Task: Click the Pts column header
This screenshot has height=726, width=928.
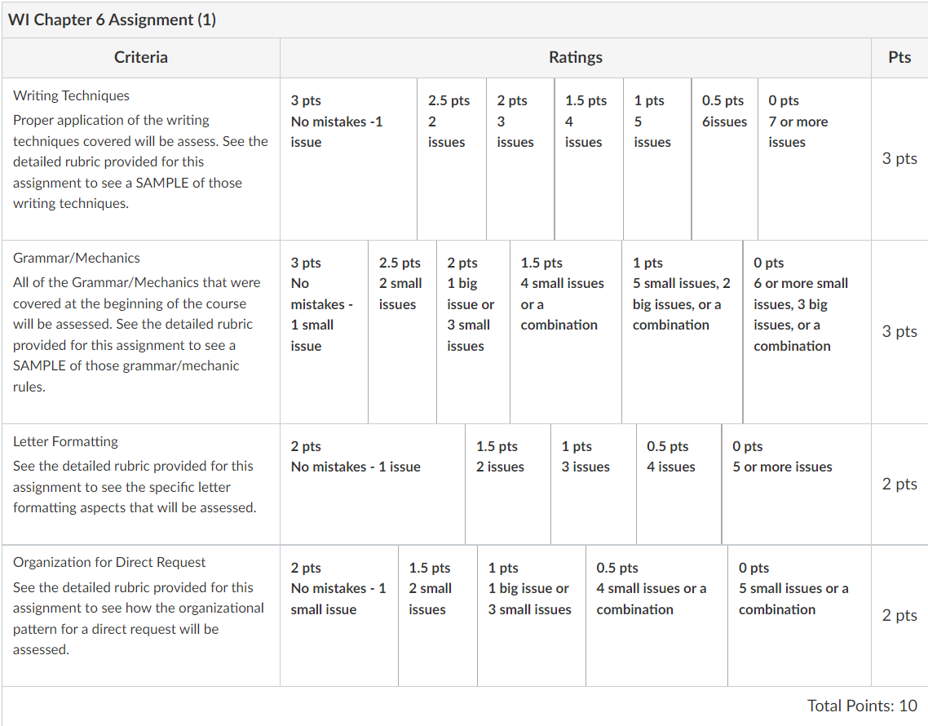Action: (x=899, y=57)
